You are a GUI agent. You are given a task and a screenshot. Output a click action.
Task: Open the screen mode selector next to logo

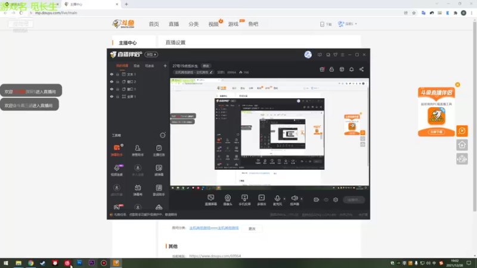click(151, 54)
